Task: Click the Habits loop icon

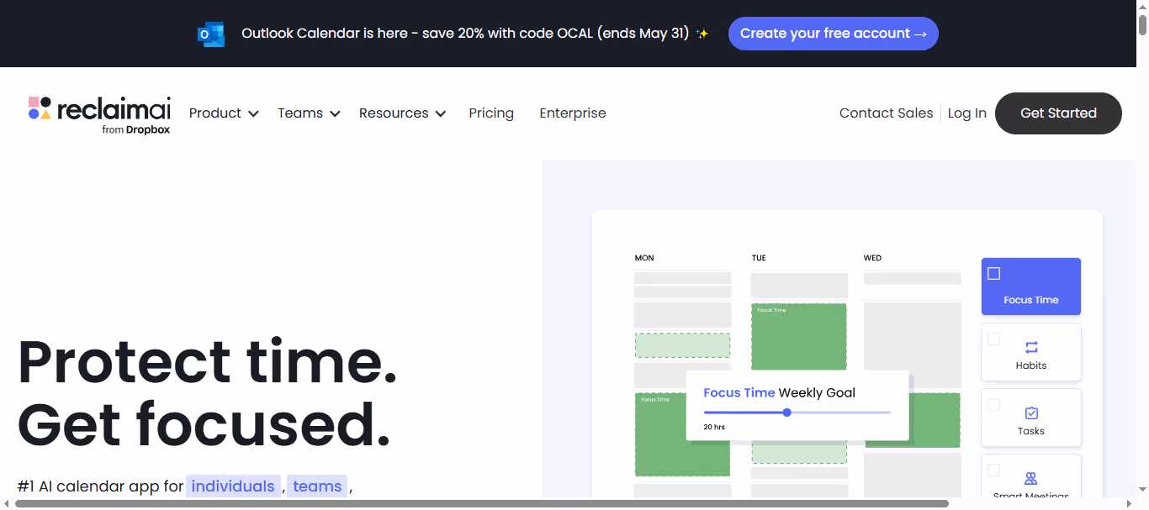Action: click(x=1031, y=347)
